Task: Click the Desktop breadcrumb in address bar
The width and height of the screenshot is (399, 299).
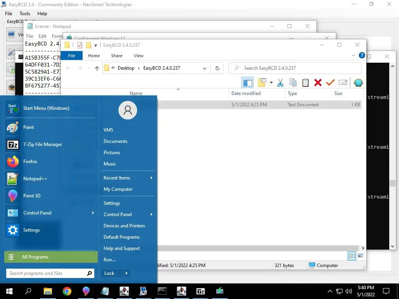Action: (x=126, y=68)
